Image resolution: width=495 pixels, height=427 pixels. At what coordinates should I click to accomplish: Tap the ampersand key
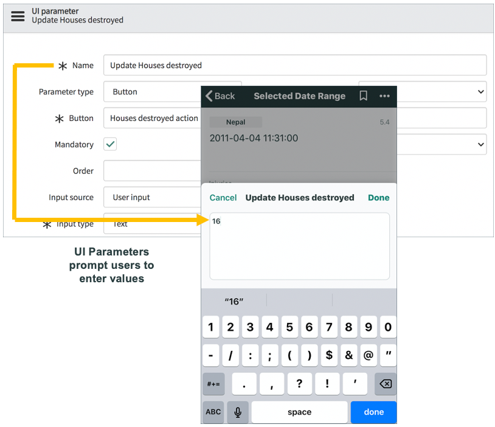tap(349, 355)
